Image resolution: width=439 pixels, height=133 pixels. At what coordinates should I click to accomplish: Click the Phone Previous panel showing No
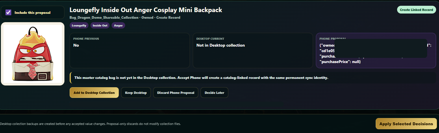129,51
